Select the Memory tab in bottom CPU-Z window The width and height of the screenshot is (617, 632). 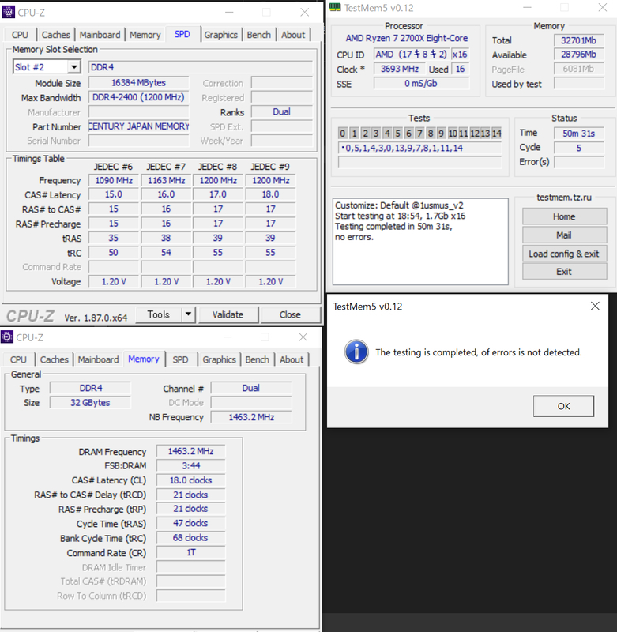[144, 359]
